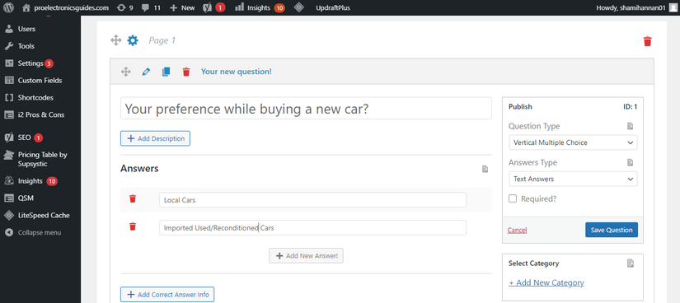Open UpdraftPlus in the admin bar
680x303 pixels.
point(333,7)
